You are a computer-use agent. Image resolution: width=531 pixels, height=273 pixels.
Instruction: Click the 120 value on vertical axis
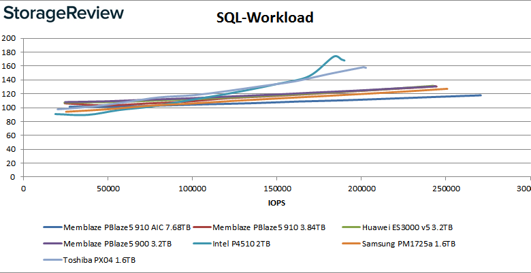9,94
